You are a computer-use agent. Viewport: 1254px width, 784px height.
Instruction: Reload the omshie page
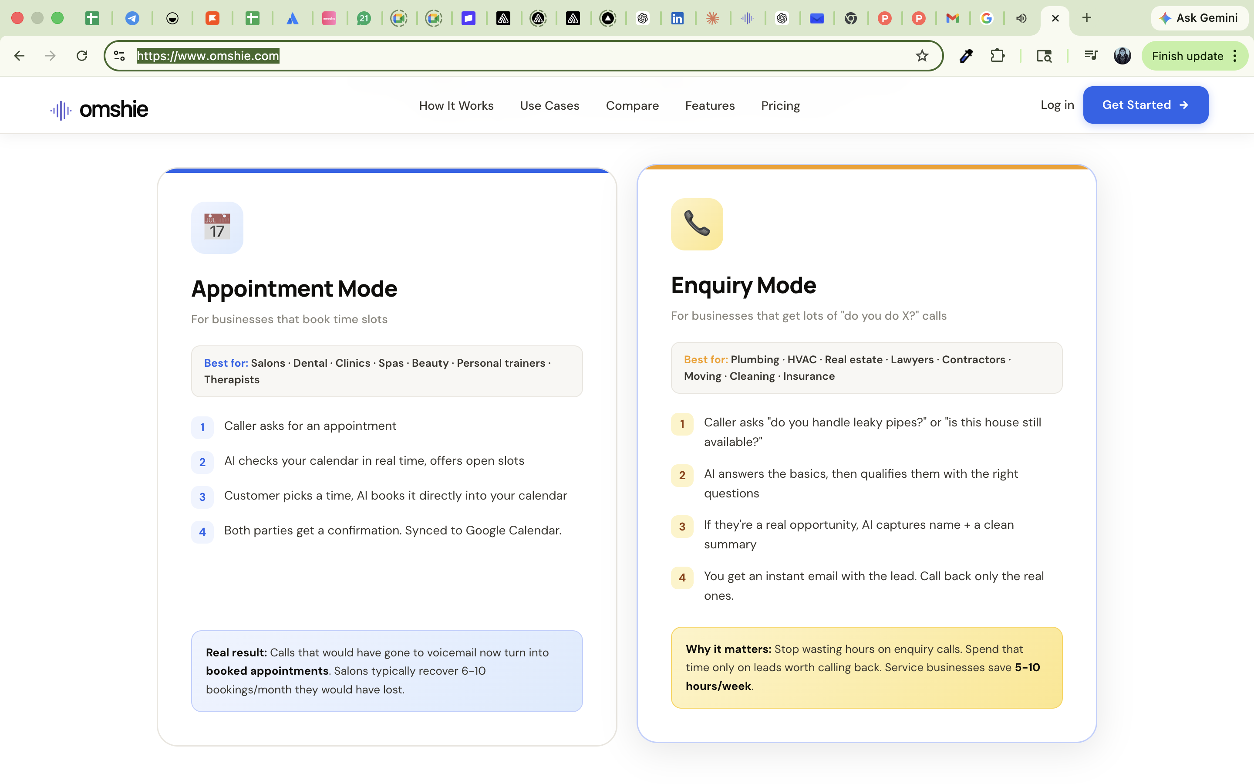click(82, 56)
